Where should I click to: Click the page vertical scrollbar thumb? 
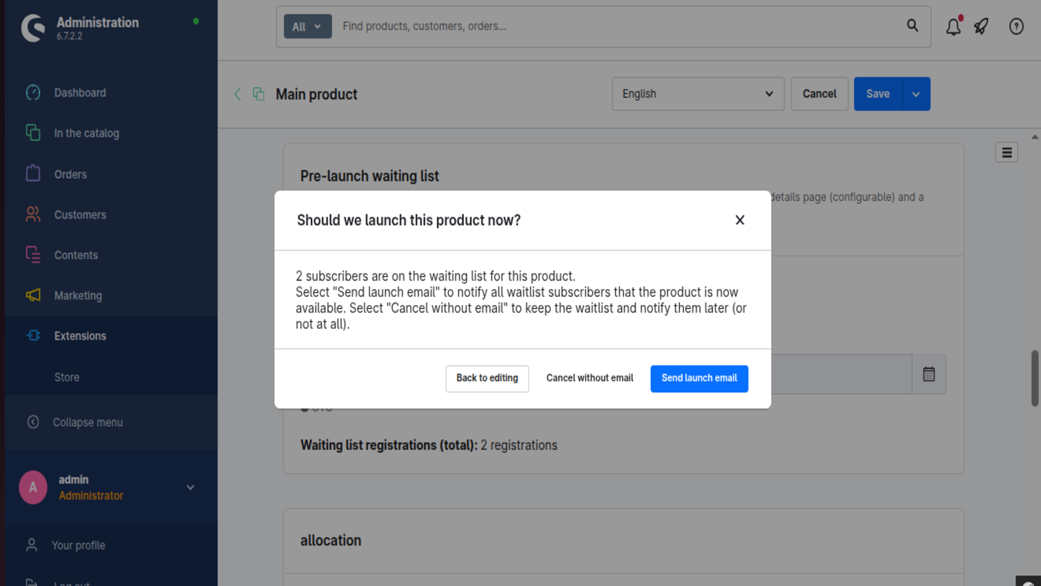1034,378
